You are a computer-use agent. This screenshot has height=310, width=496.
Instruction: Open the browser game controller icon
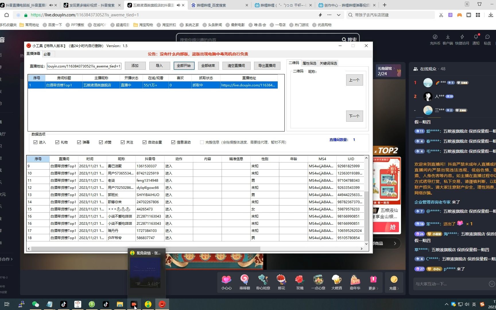click(460, 15)
